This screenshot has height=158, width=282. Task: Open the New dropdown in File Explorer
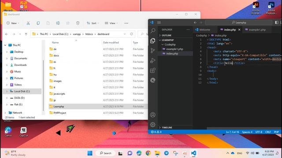coord(13,23)
